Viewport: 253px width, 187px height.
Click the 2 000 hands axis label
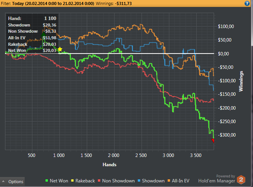point(114,155)
